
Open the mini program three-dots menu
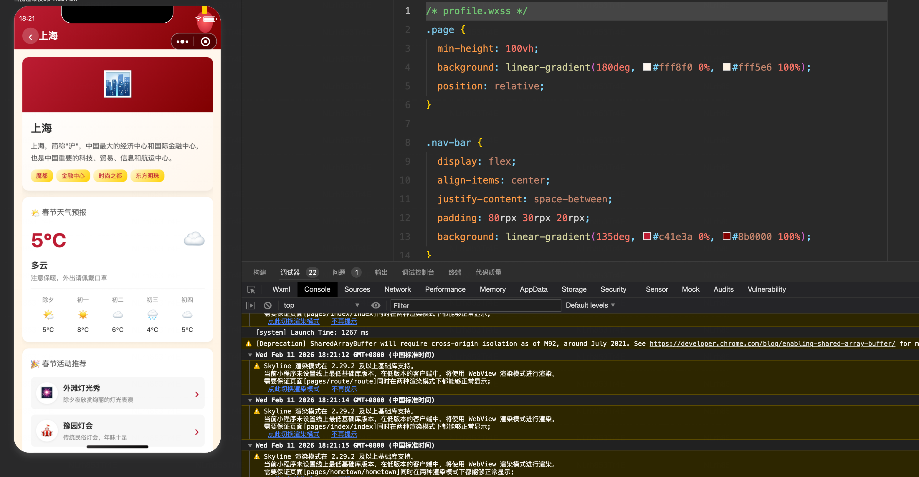point(182,42)
